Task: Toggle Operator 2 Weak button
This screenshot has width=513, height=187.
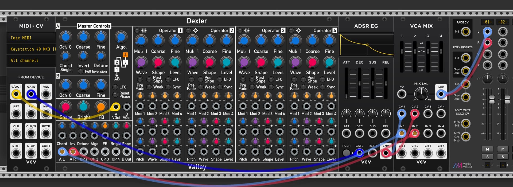Action: 201,87
